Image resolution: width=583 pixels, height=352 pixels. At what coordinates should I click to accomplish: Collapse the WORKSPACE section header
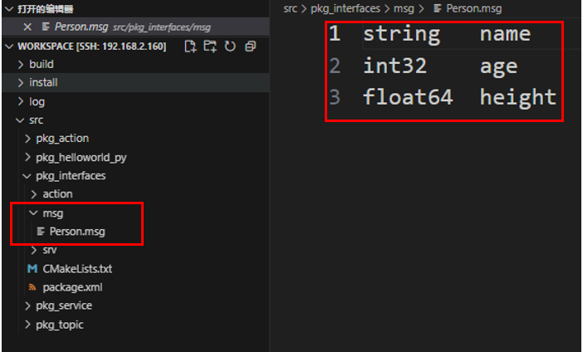pos(9,46)
